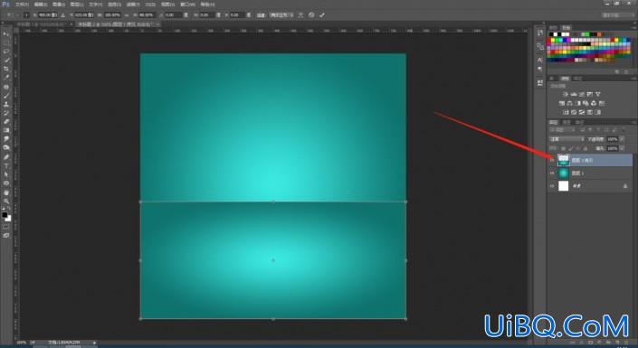The height and width of the screenshot is (348, 638).
Task: Select the Blur tool
Action: click(x=5, y=139)
